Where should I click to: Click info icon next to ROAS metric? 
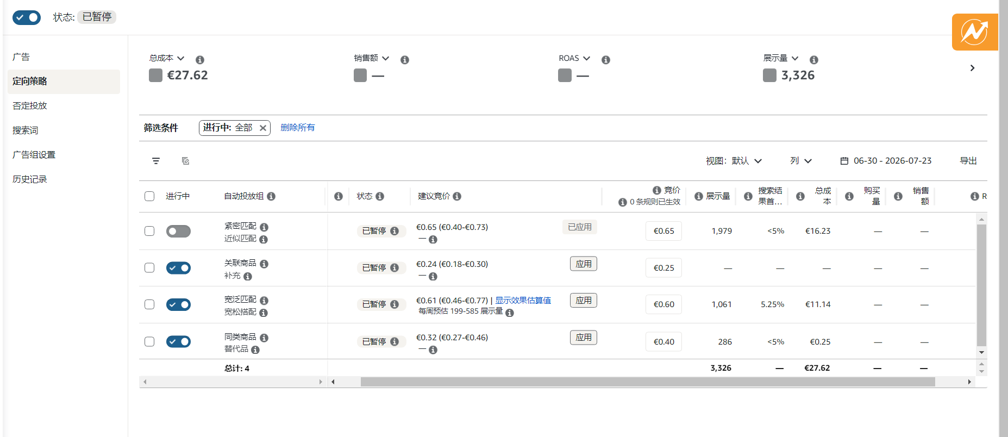coord(606,60)
